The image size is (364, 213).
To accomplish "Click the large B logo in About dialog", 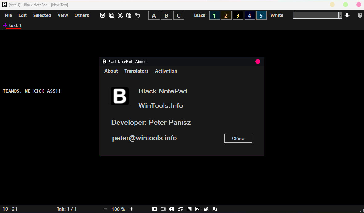I will point(120,96).
